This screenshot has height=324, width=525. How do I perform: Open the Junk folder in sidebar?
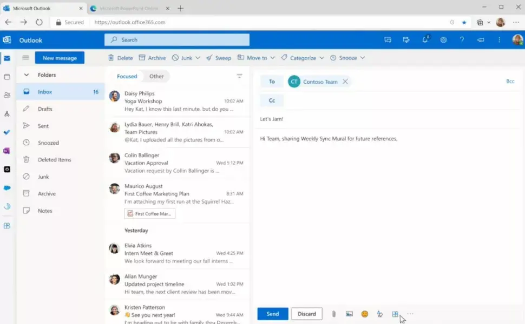(61, 177)
